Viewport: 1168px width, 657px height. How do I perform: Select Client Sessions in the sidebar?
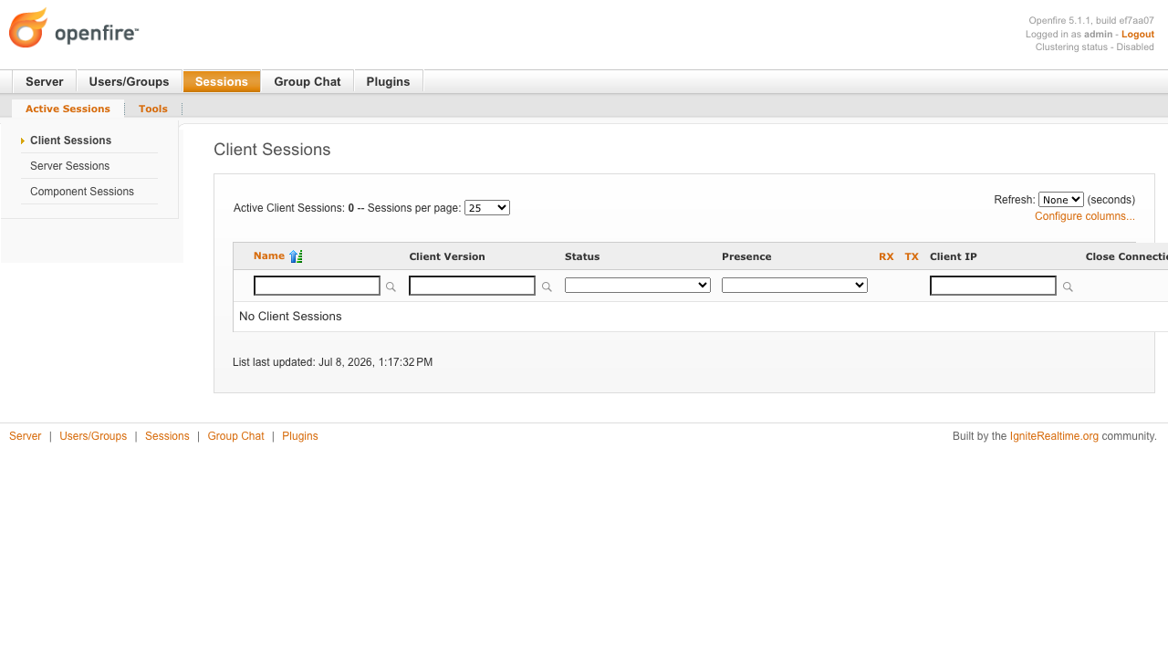coord(70,141)
